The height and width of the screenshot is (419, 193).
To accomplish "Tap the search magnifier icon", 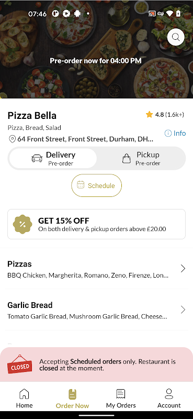I will [x=176, y=37].
